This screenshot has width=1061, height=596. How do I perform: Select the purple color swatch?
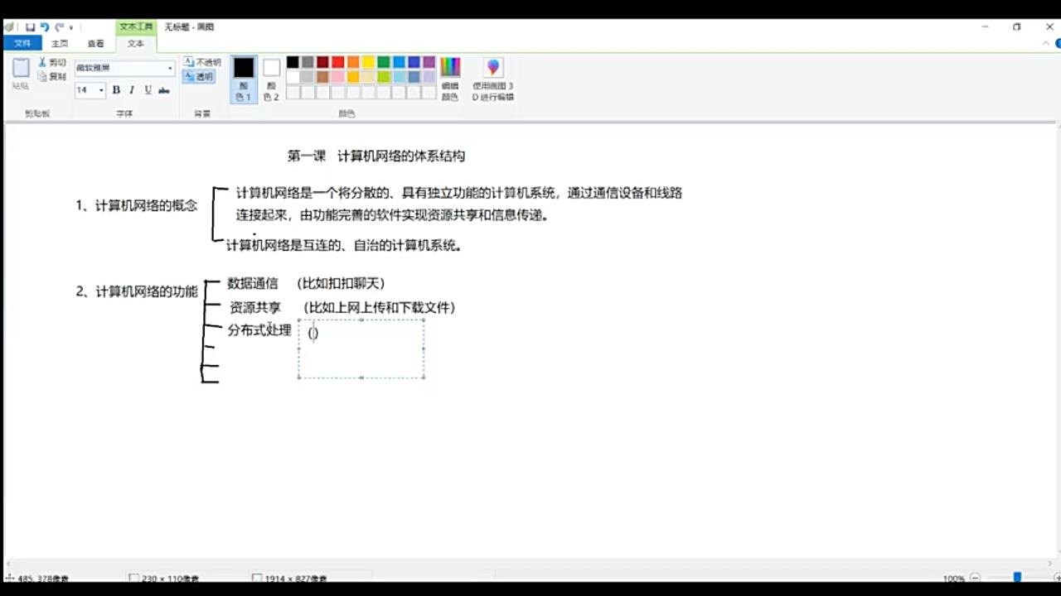tap(429, 62)
